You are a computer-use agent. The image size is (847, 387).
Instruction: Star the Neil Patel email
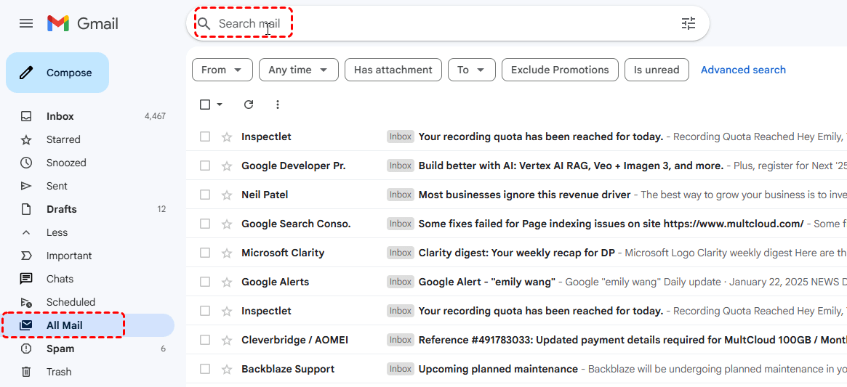coord(227,195)
